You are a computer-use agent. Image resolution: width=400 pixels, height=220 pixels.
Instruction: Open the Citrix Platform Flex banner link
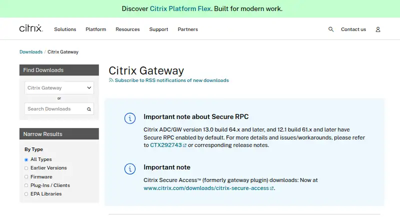pos(180,8)
